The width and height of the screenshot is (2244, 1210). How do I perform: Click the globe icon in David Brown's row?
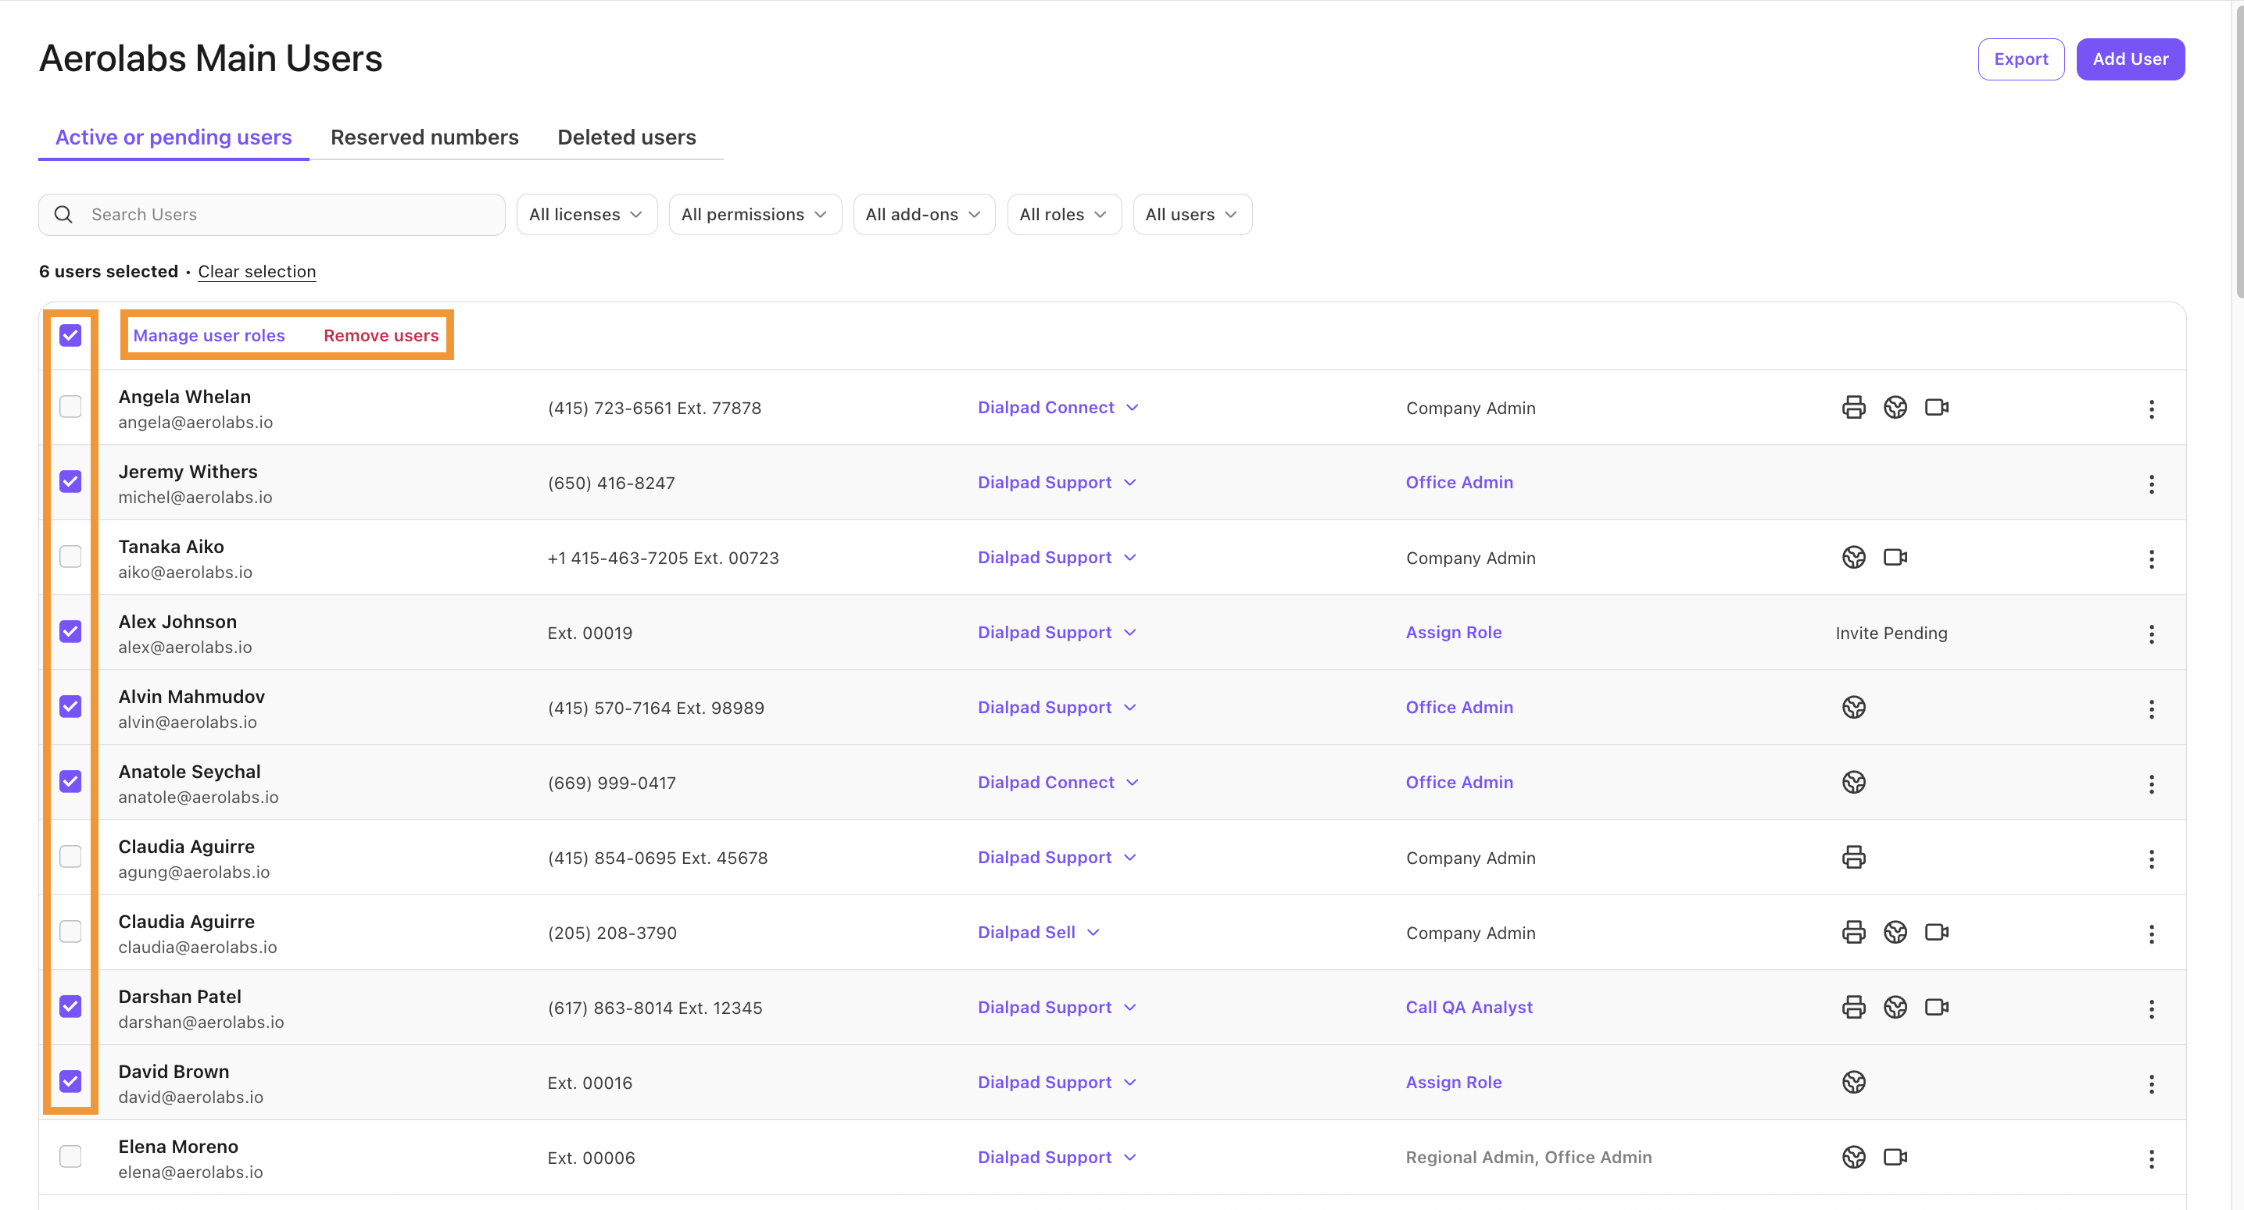tap(1854, 1081)
